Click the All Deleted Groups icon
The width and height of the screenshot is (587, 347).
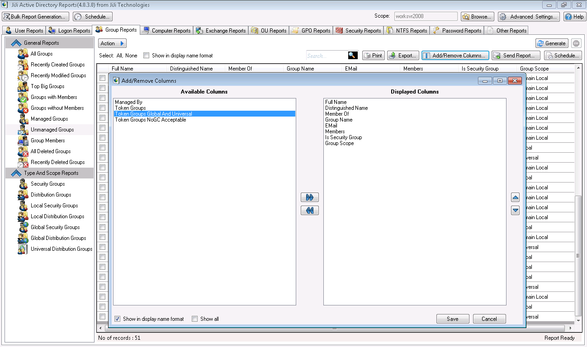(23, 151)
